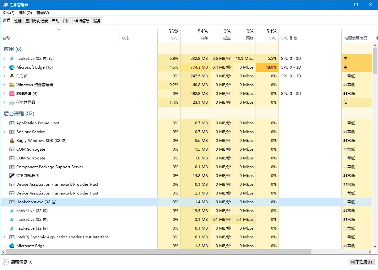Click the haokeLive icon in the 19.5 MB row
The image size is (378, 270).
click(12, 211)
